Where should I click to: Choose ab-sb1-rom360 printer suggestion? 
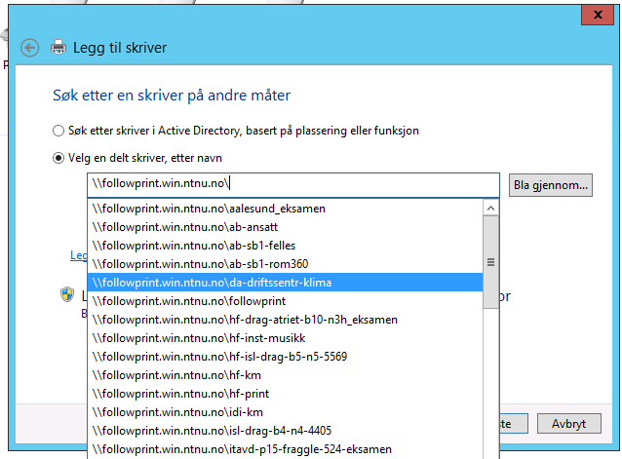tap(285, 264)
